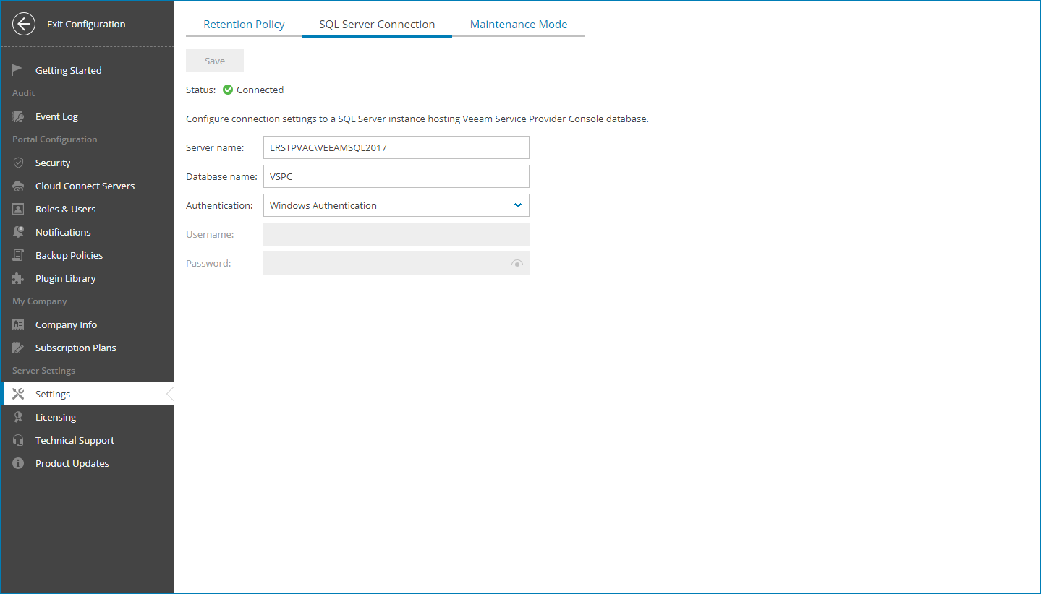Select Settings in the sidebar
This screenshot has height=594, width=1041.
[x=88, y=394]
